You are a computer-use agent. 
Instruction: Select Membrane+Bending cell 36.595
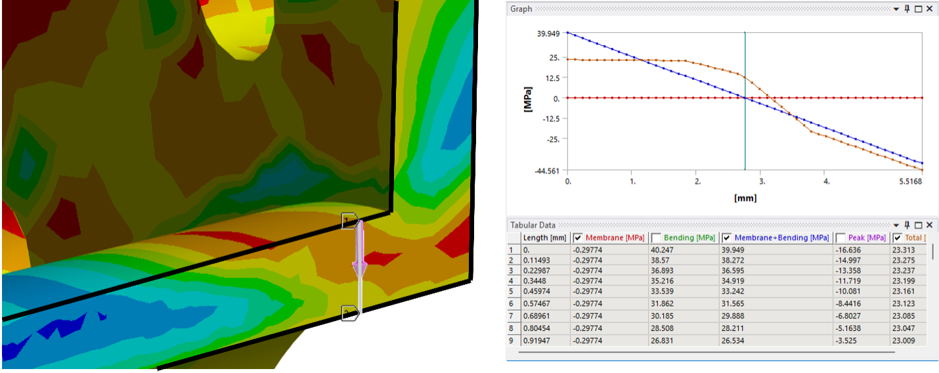(775, 271)
